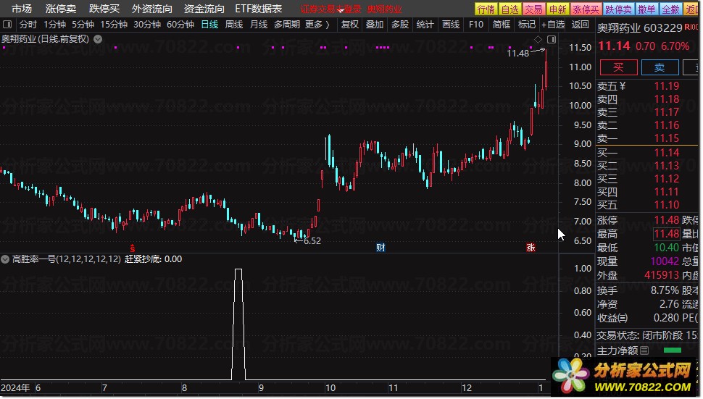
Task: Click the 买五 price 11.10
Action: click(x=666, y=205)
